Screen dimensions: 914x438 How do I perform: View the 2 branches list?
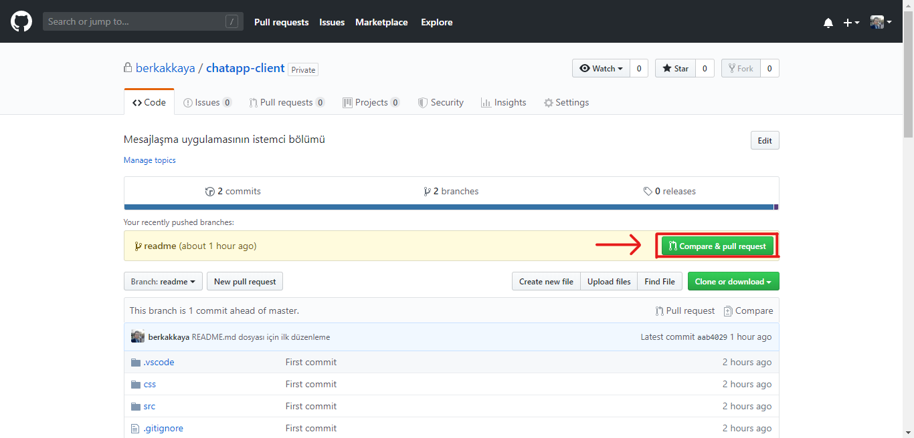(452, 191)
